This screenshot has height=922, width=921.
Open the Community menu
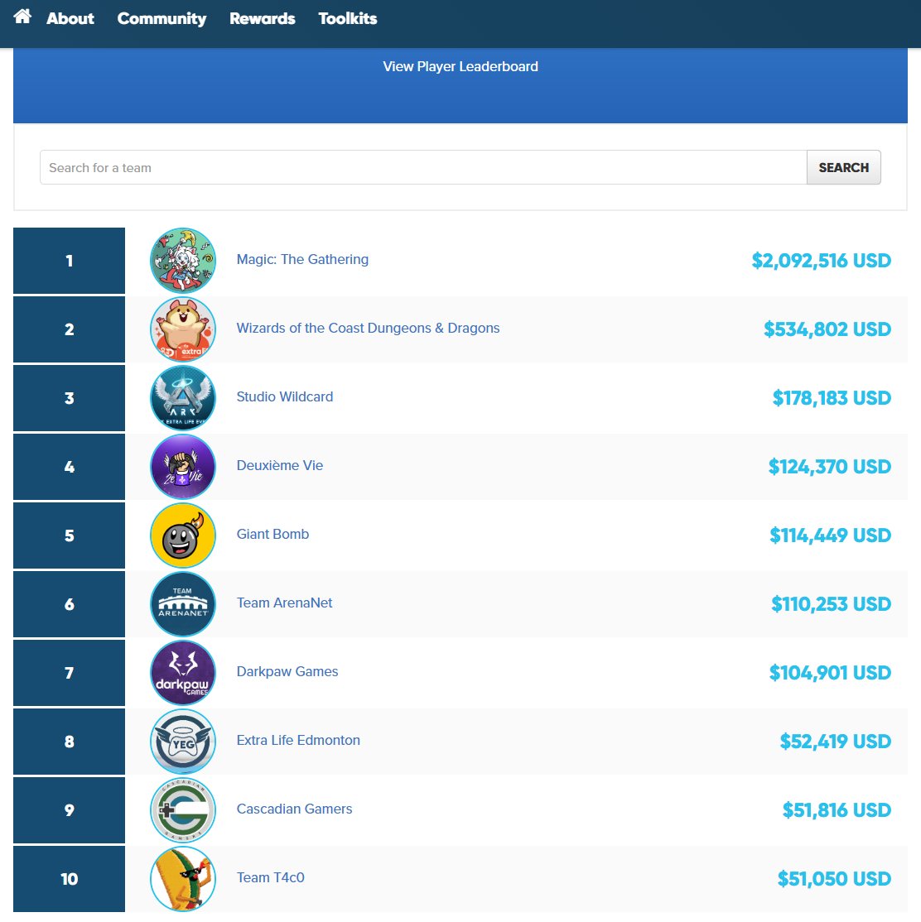pos(162,19)
